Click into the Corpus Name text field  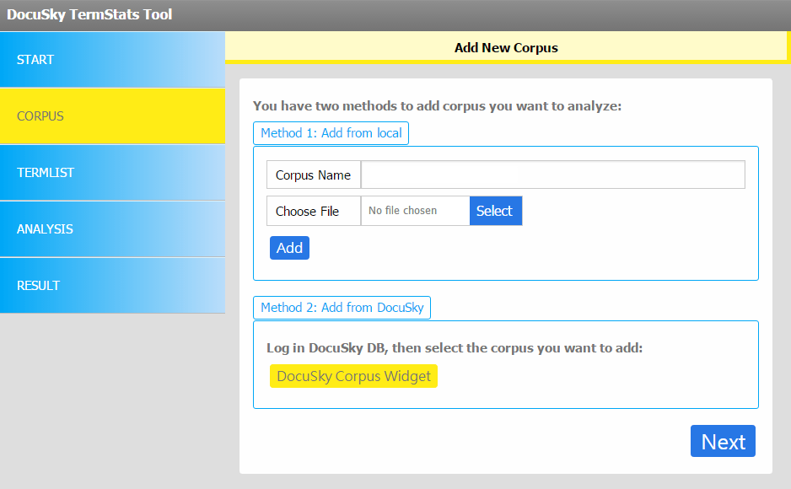coord(552,175)
